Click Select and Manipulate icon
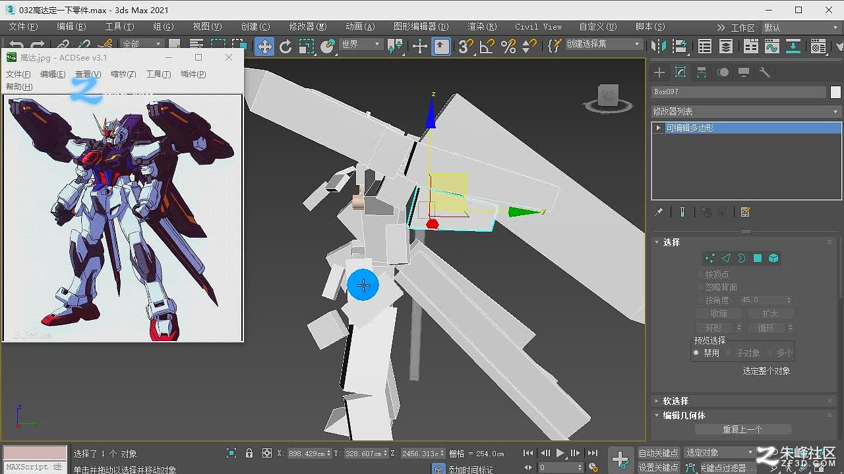 tap(420, 46)
